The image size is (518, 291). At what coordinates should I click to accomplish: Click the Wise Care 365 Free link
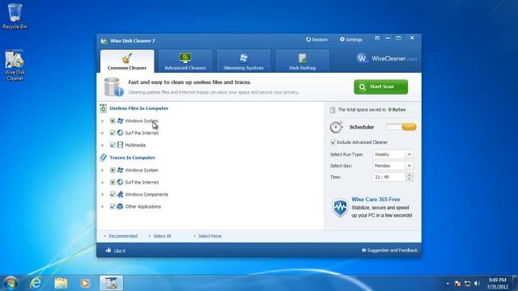[x=376, y=200]
